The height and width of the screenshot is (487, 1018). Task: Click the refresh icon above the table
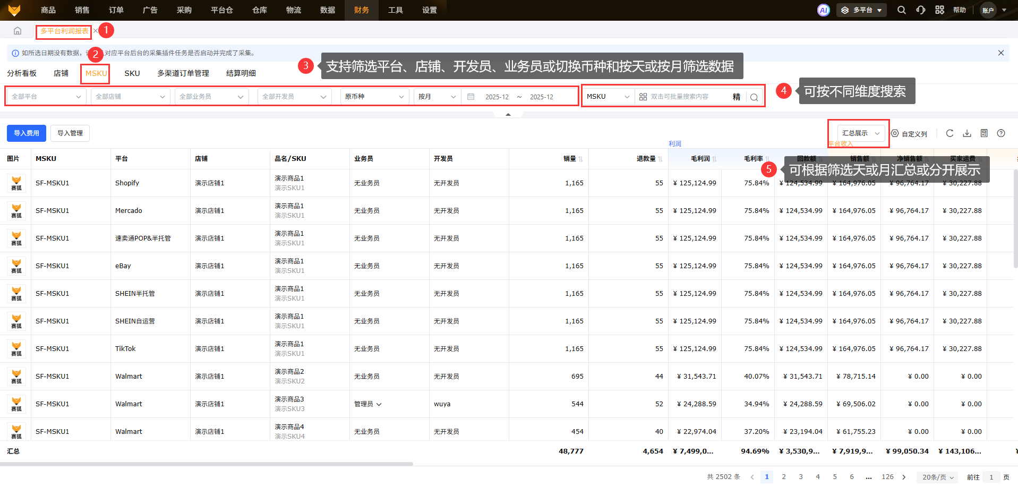pyautogui.click(x=949, y=133)
